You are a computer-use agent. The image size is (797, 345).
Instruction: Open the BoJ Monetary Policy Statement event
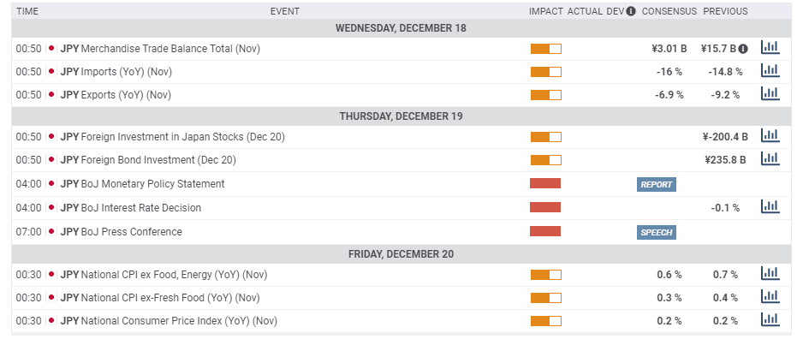tap(152, 184)
